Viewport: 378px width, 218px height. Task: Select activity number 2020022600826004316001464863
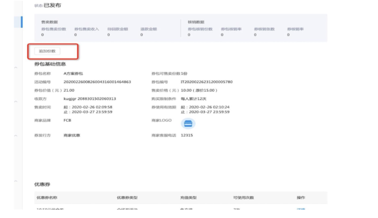pyautogui.click(x=97, y=82)
